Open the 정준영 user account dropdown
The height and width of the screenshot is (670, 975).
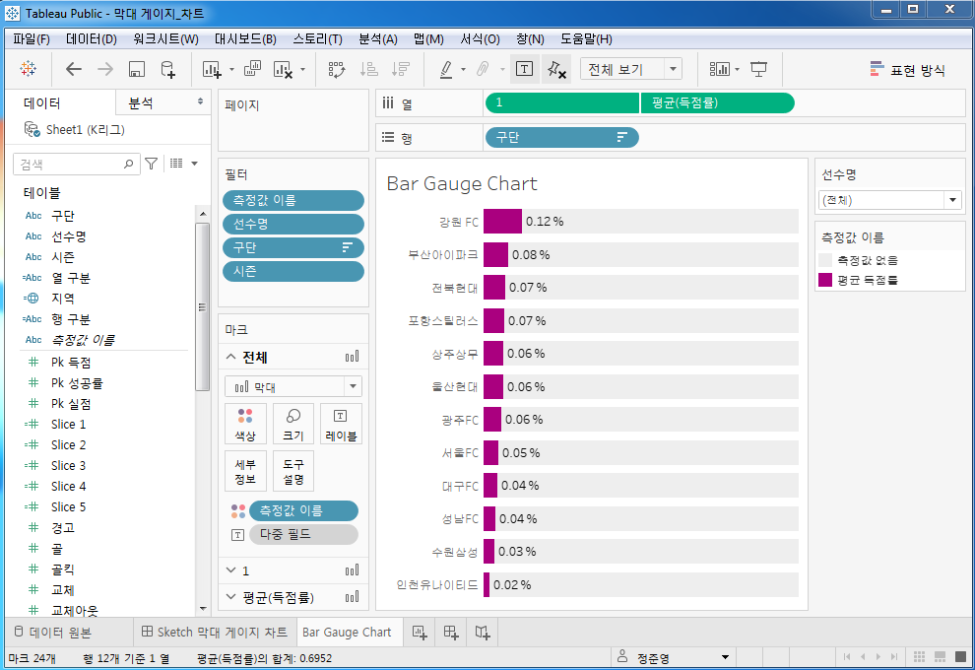pyautogui.click(x=674, y=657)
